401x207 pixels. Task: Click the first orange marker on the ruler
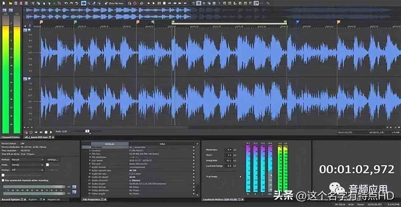[x=41, y=22]
